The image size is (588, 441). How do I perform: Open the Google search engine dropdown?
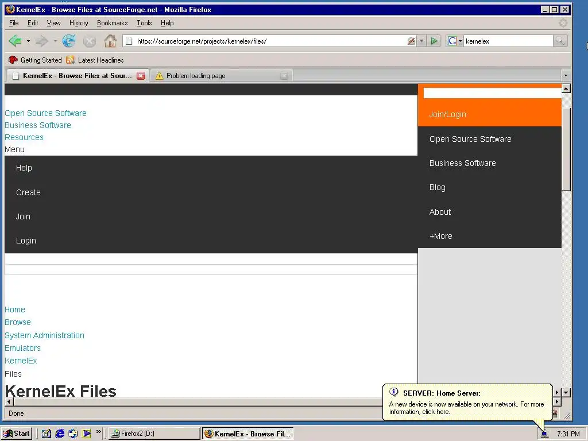455,41
